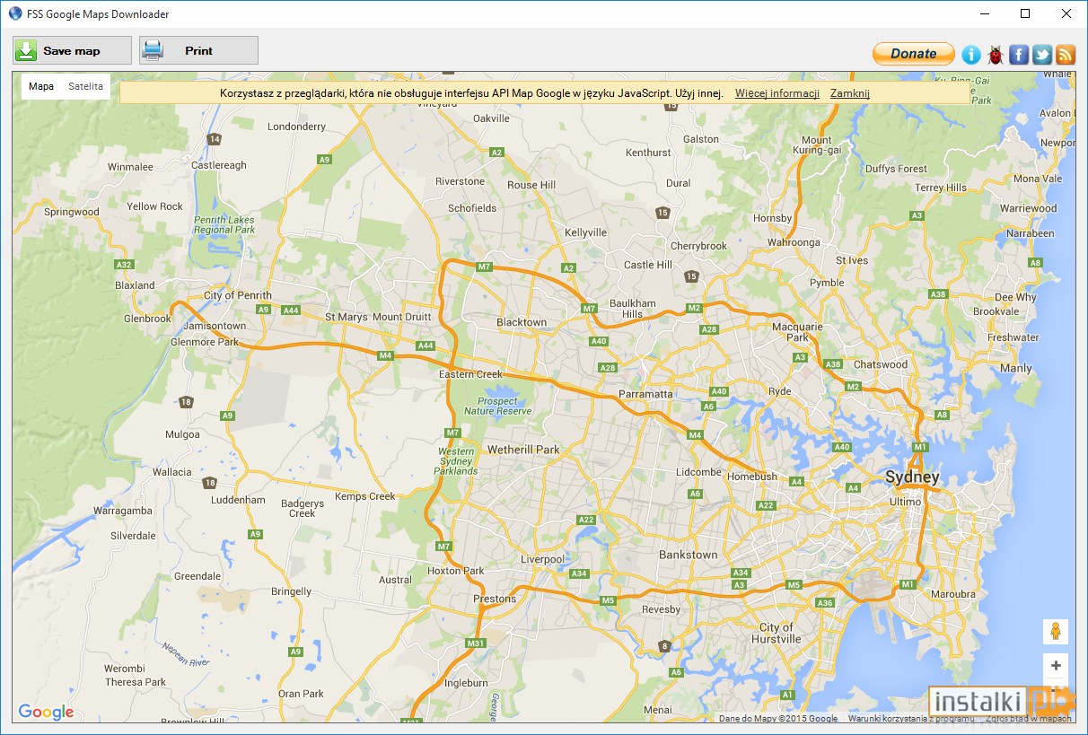
Task: Click the Homebush label on map
Action: click(x=752, y=477)
